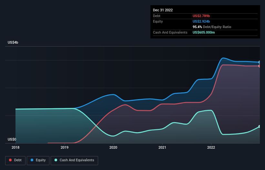
Task: Click the US$0 y-axis label
Action: click(x=12, y=139)
